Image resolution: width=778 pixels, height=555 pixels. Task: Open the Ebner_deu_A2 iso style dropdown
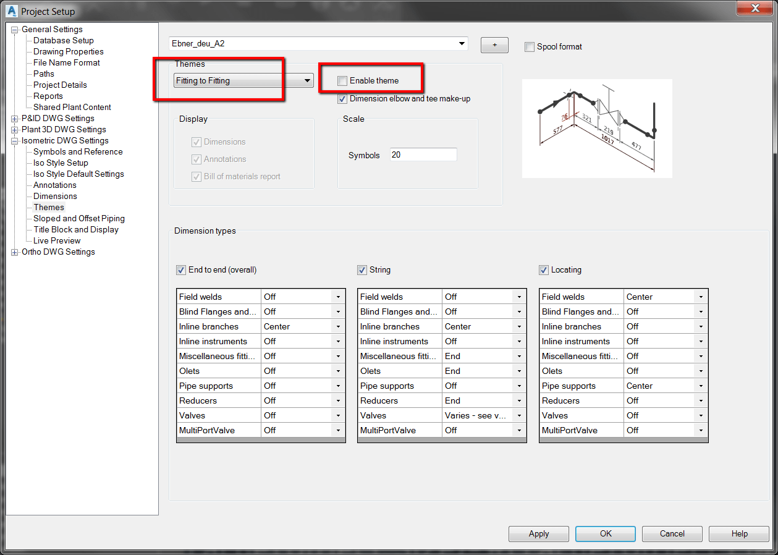pos(462,44)
